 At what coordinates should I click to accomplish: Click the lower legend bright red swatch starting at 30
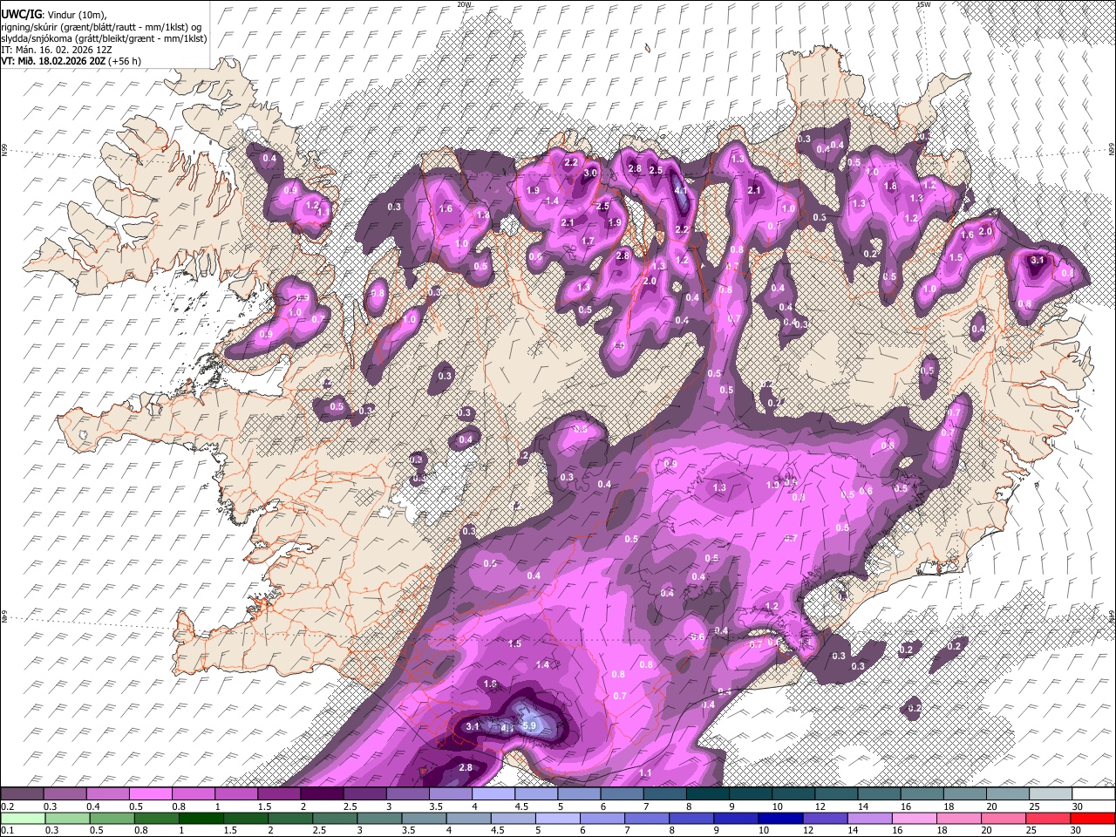click(1092, 818)
